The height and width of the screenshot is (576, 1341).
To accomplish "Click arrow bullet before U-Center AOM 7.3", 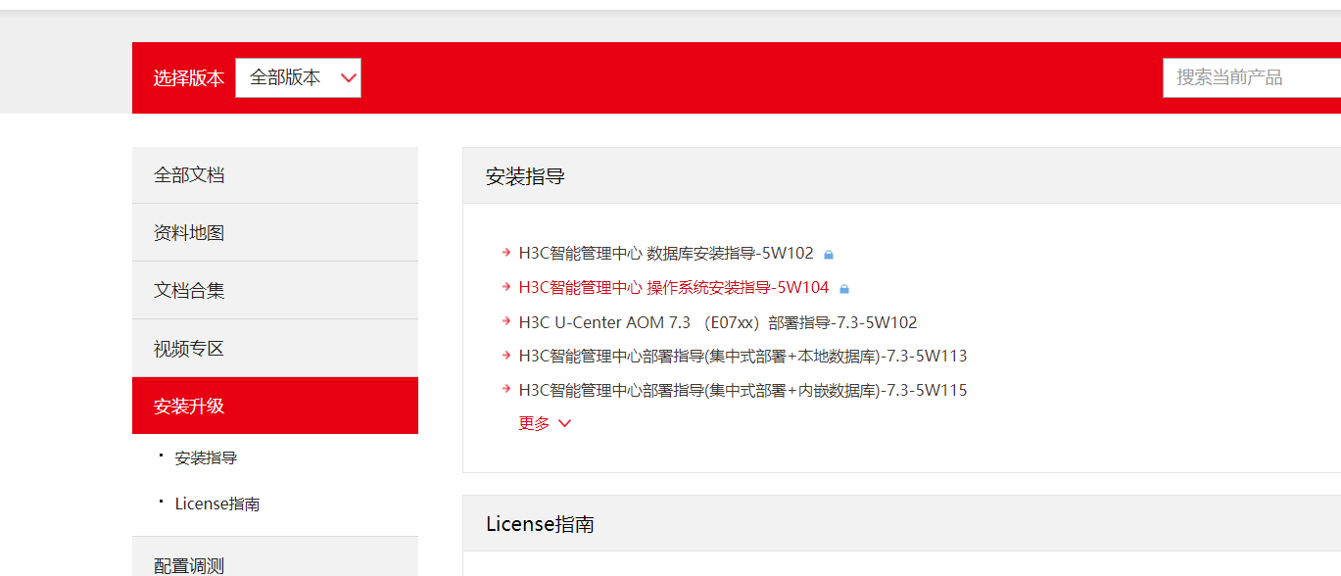I will pos(506,320).
